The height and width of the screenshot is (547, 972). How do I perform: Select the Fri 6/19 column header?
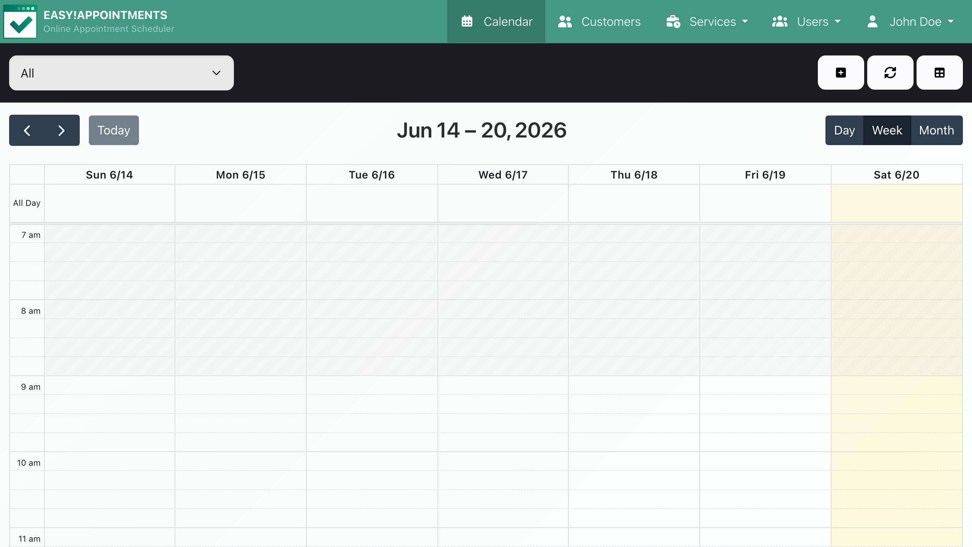coord(765,175)
